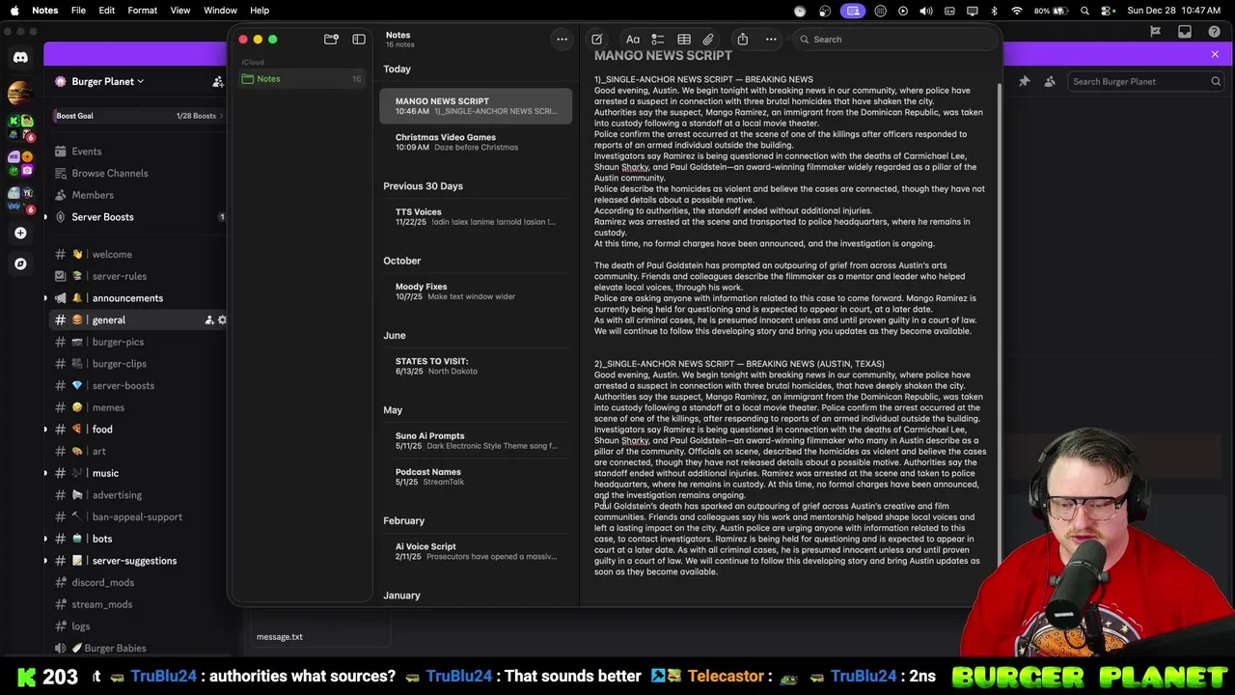Invite people icon beside Burger Planet

[x=217, y=82]
